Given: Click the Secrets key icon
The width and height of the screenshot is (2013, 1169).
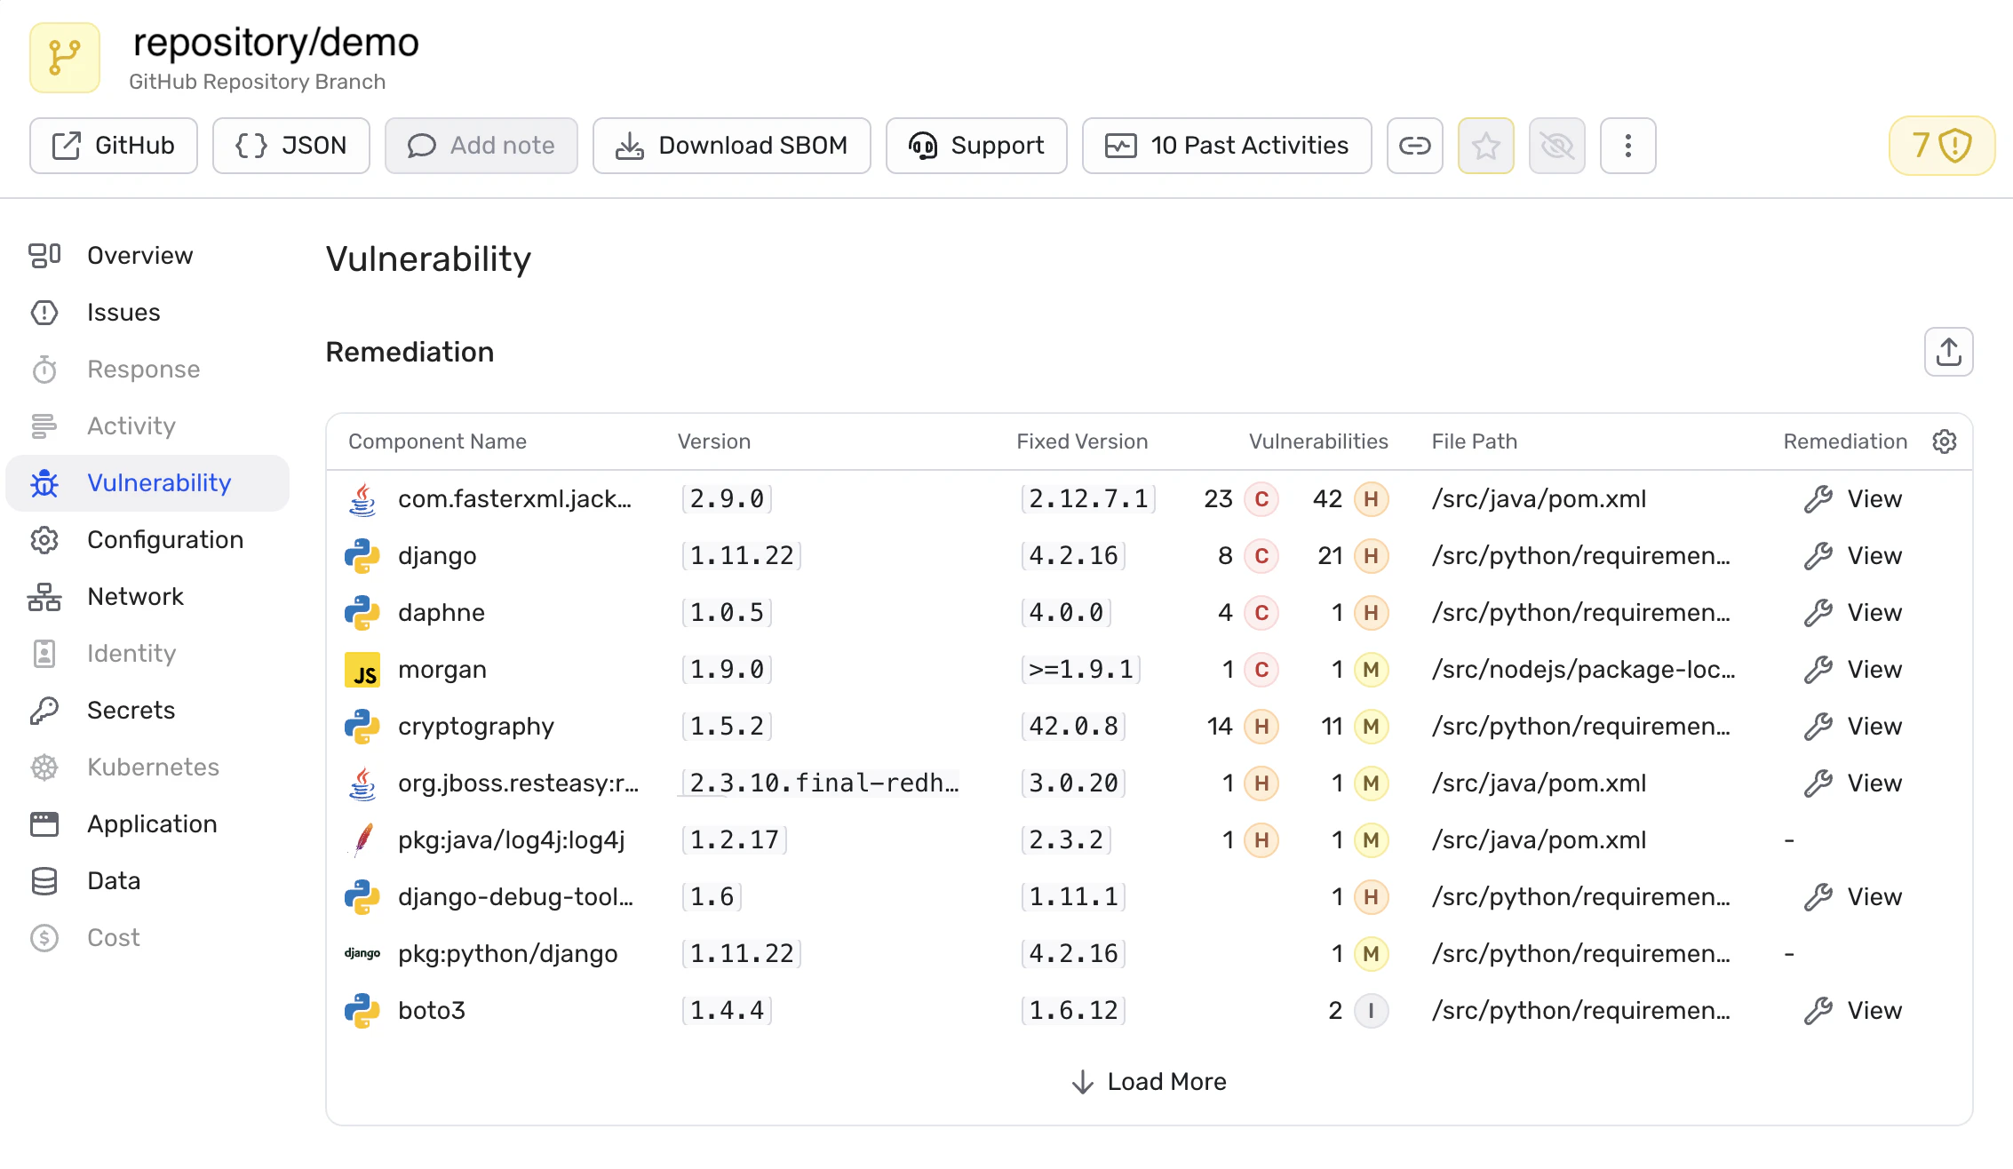Looking at the screenshot, I should pos(44,711).
